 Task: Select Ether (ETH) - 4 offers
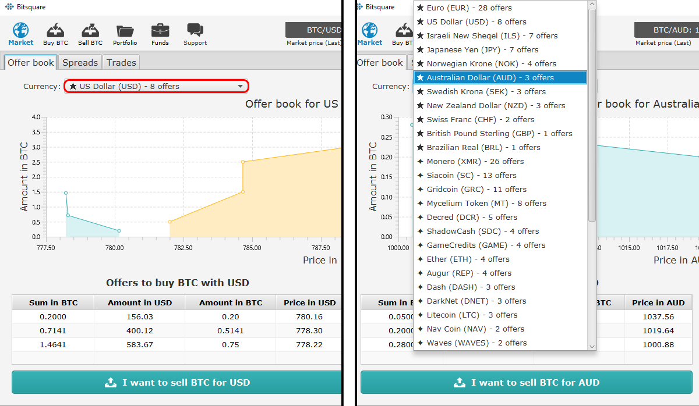coord(500,259)
